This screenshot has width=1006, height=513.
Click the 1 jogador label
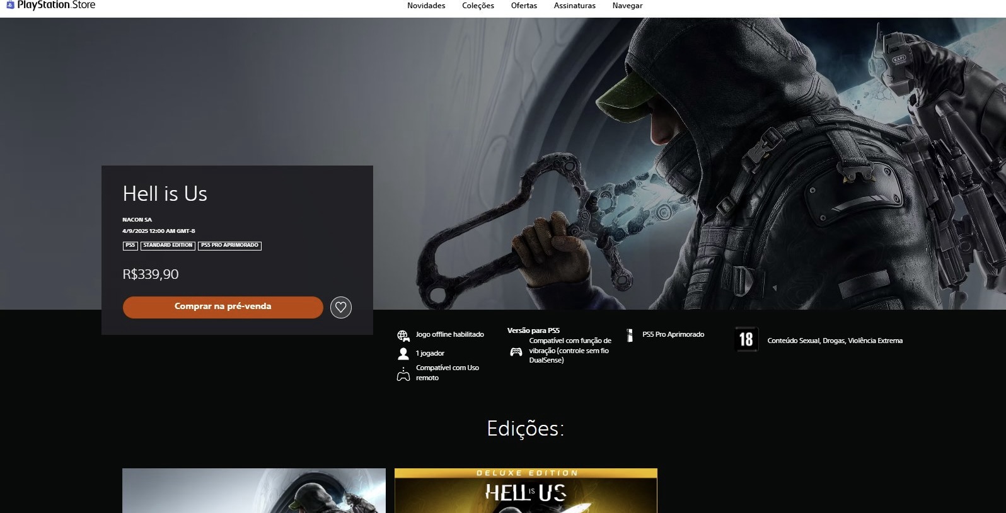[430, 353]
